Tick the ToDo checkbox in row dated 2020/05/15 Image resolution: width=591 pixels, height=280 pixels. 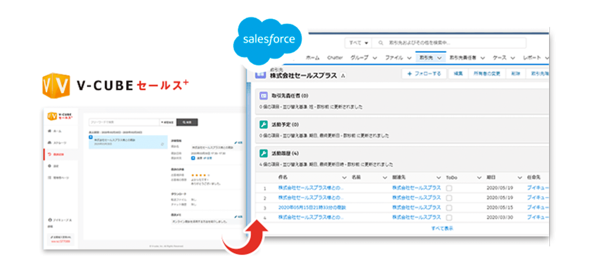449,208
